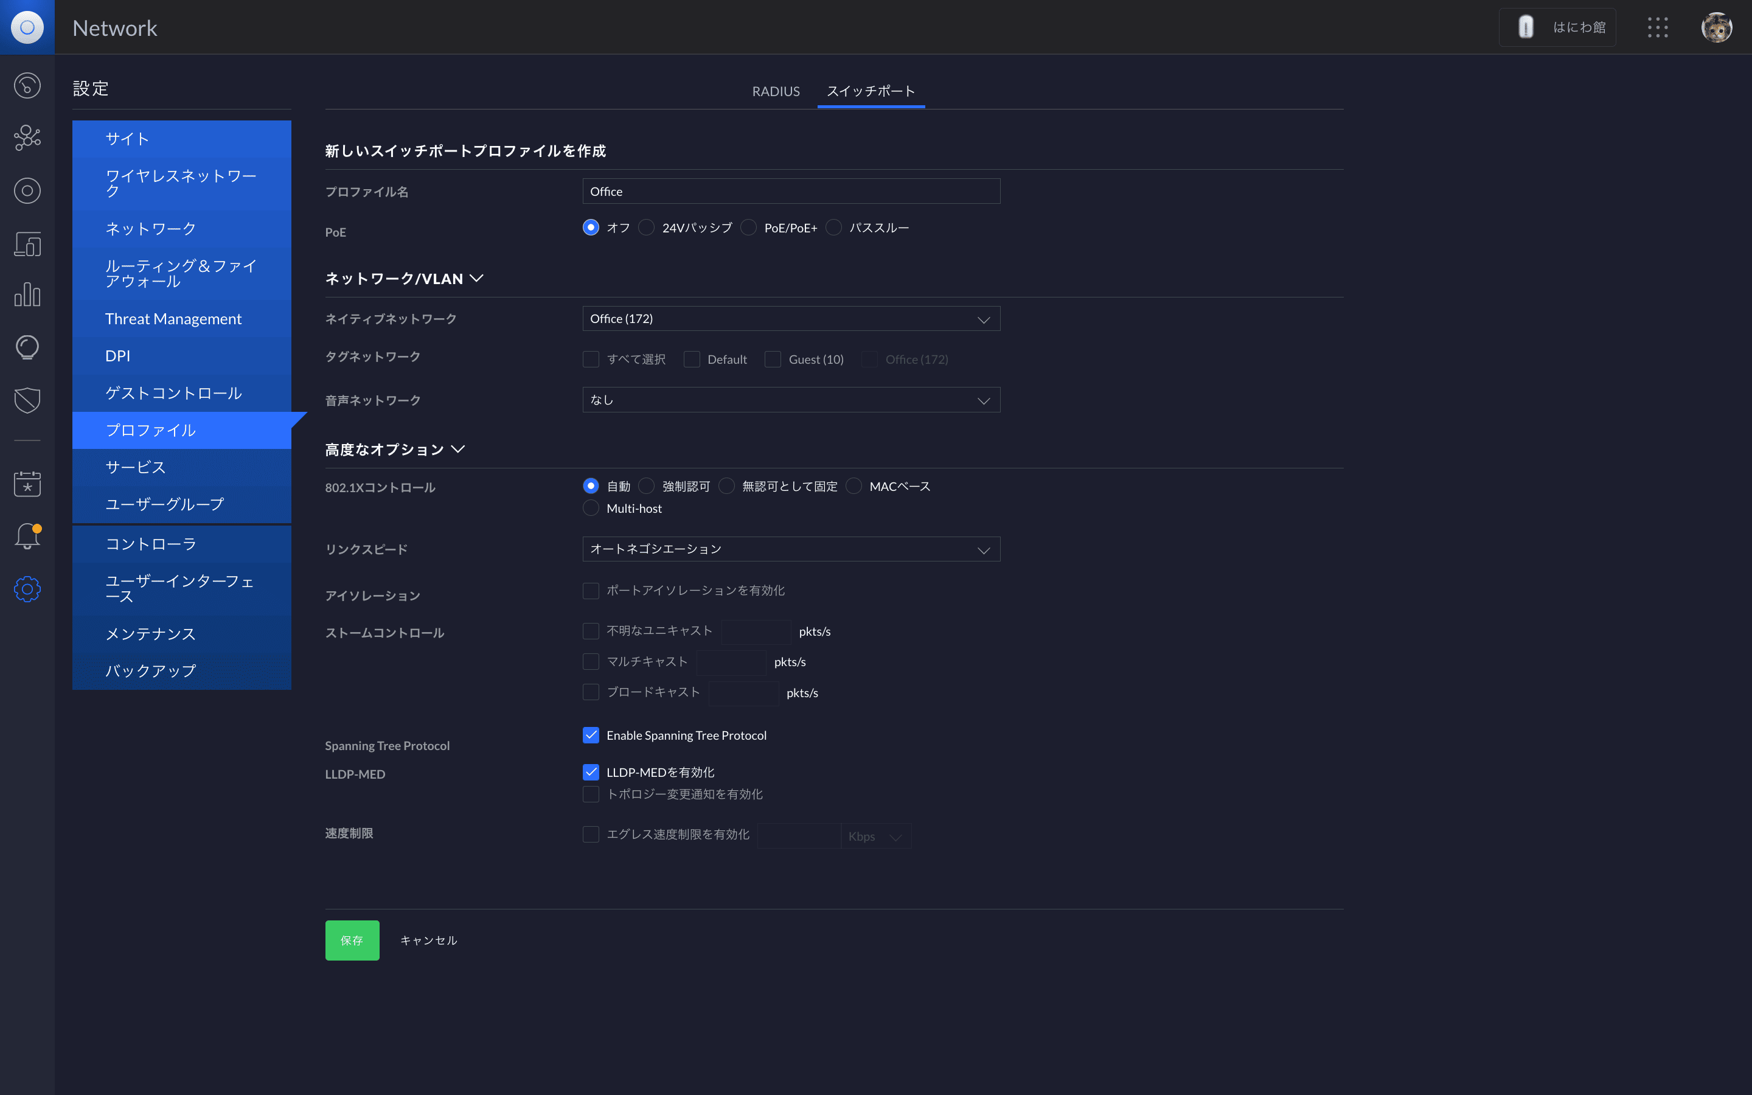Open ゲストコントロール settings
The image size is (1752, 1095).
182,393
